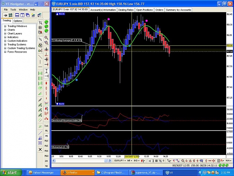Click chart type candlestick icon in bottom toolbar
The width and height of the screenshot is (234, 176).
[x=143, y=161]
